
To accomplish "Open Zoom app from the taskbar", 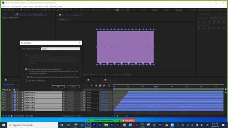I will click(x=172, y=125).
